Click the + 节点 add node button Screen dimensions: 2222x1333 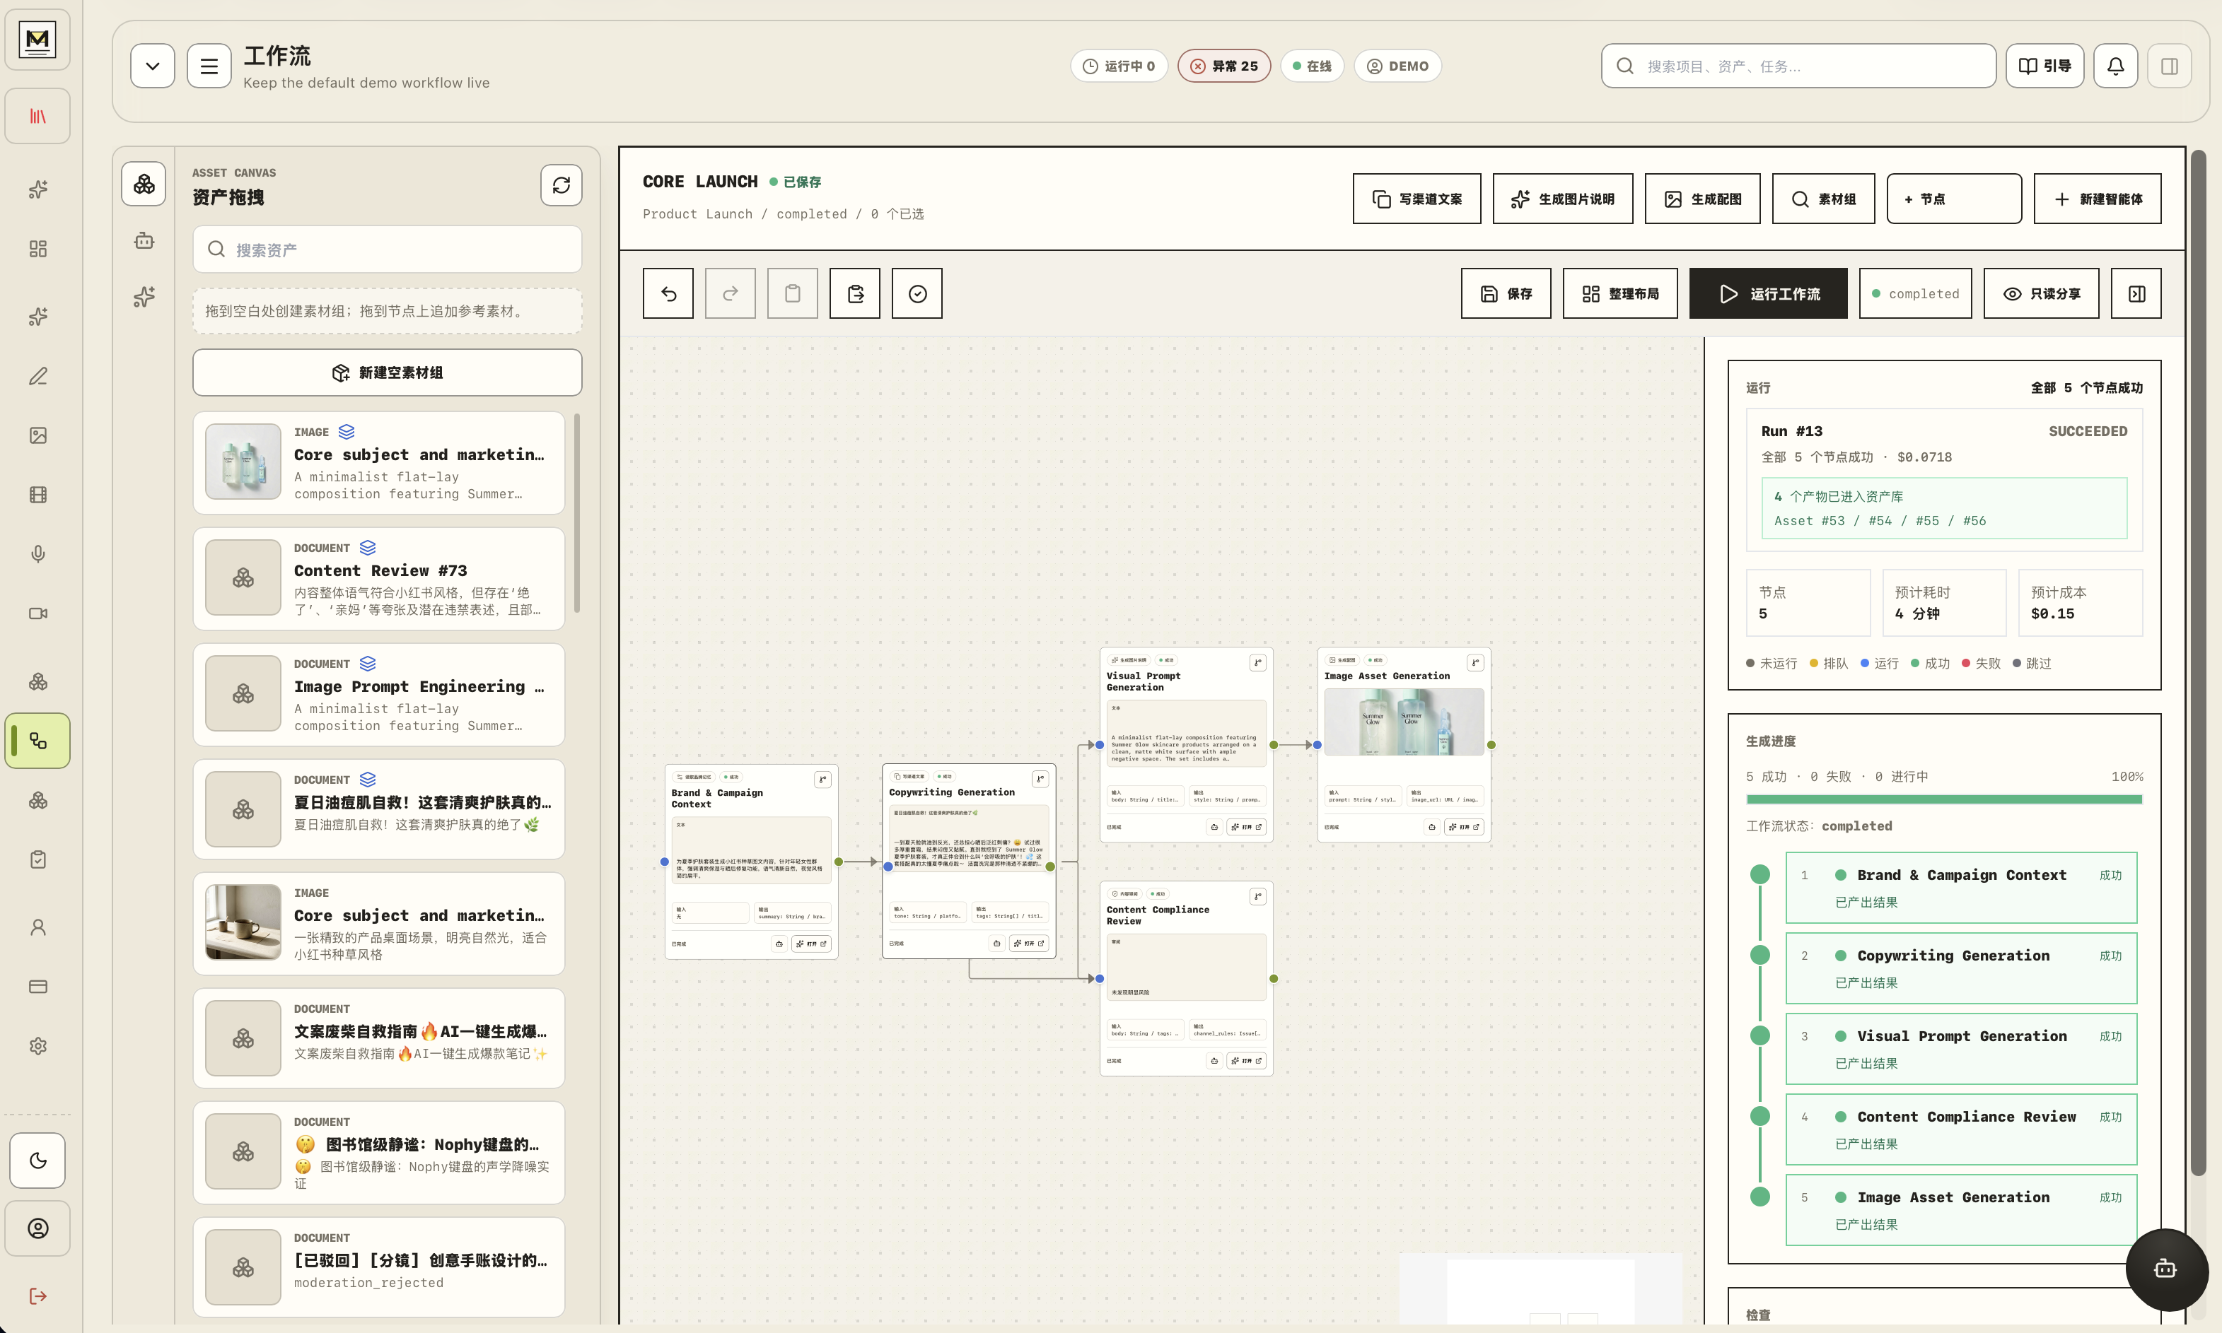coord(1954,199)
